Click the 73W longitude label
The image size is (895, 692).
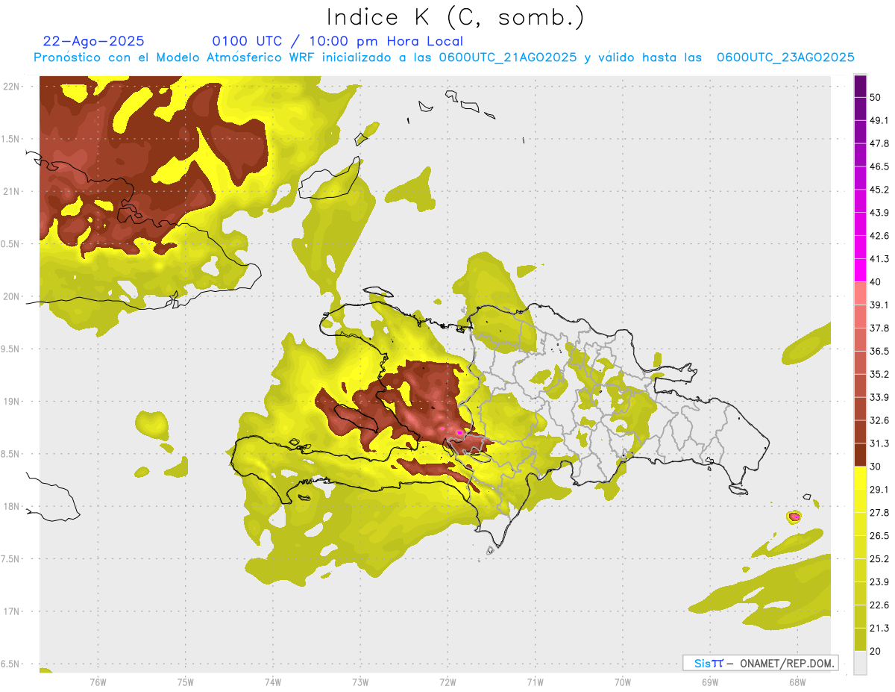tap(360, 682)
